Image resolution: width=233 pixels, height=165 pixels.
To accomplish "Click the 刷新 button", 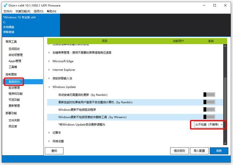I will pyautogui.click(x=219, y=151).
